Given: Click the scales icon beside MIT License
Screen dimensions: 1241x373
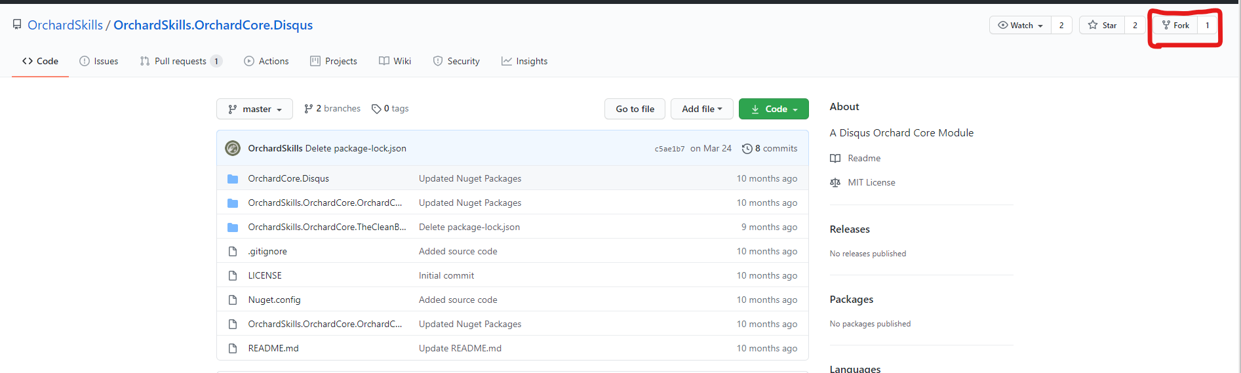Looking at the screenshot, I should click(x=835, y=182).
